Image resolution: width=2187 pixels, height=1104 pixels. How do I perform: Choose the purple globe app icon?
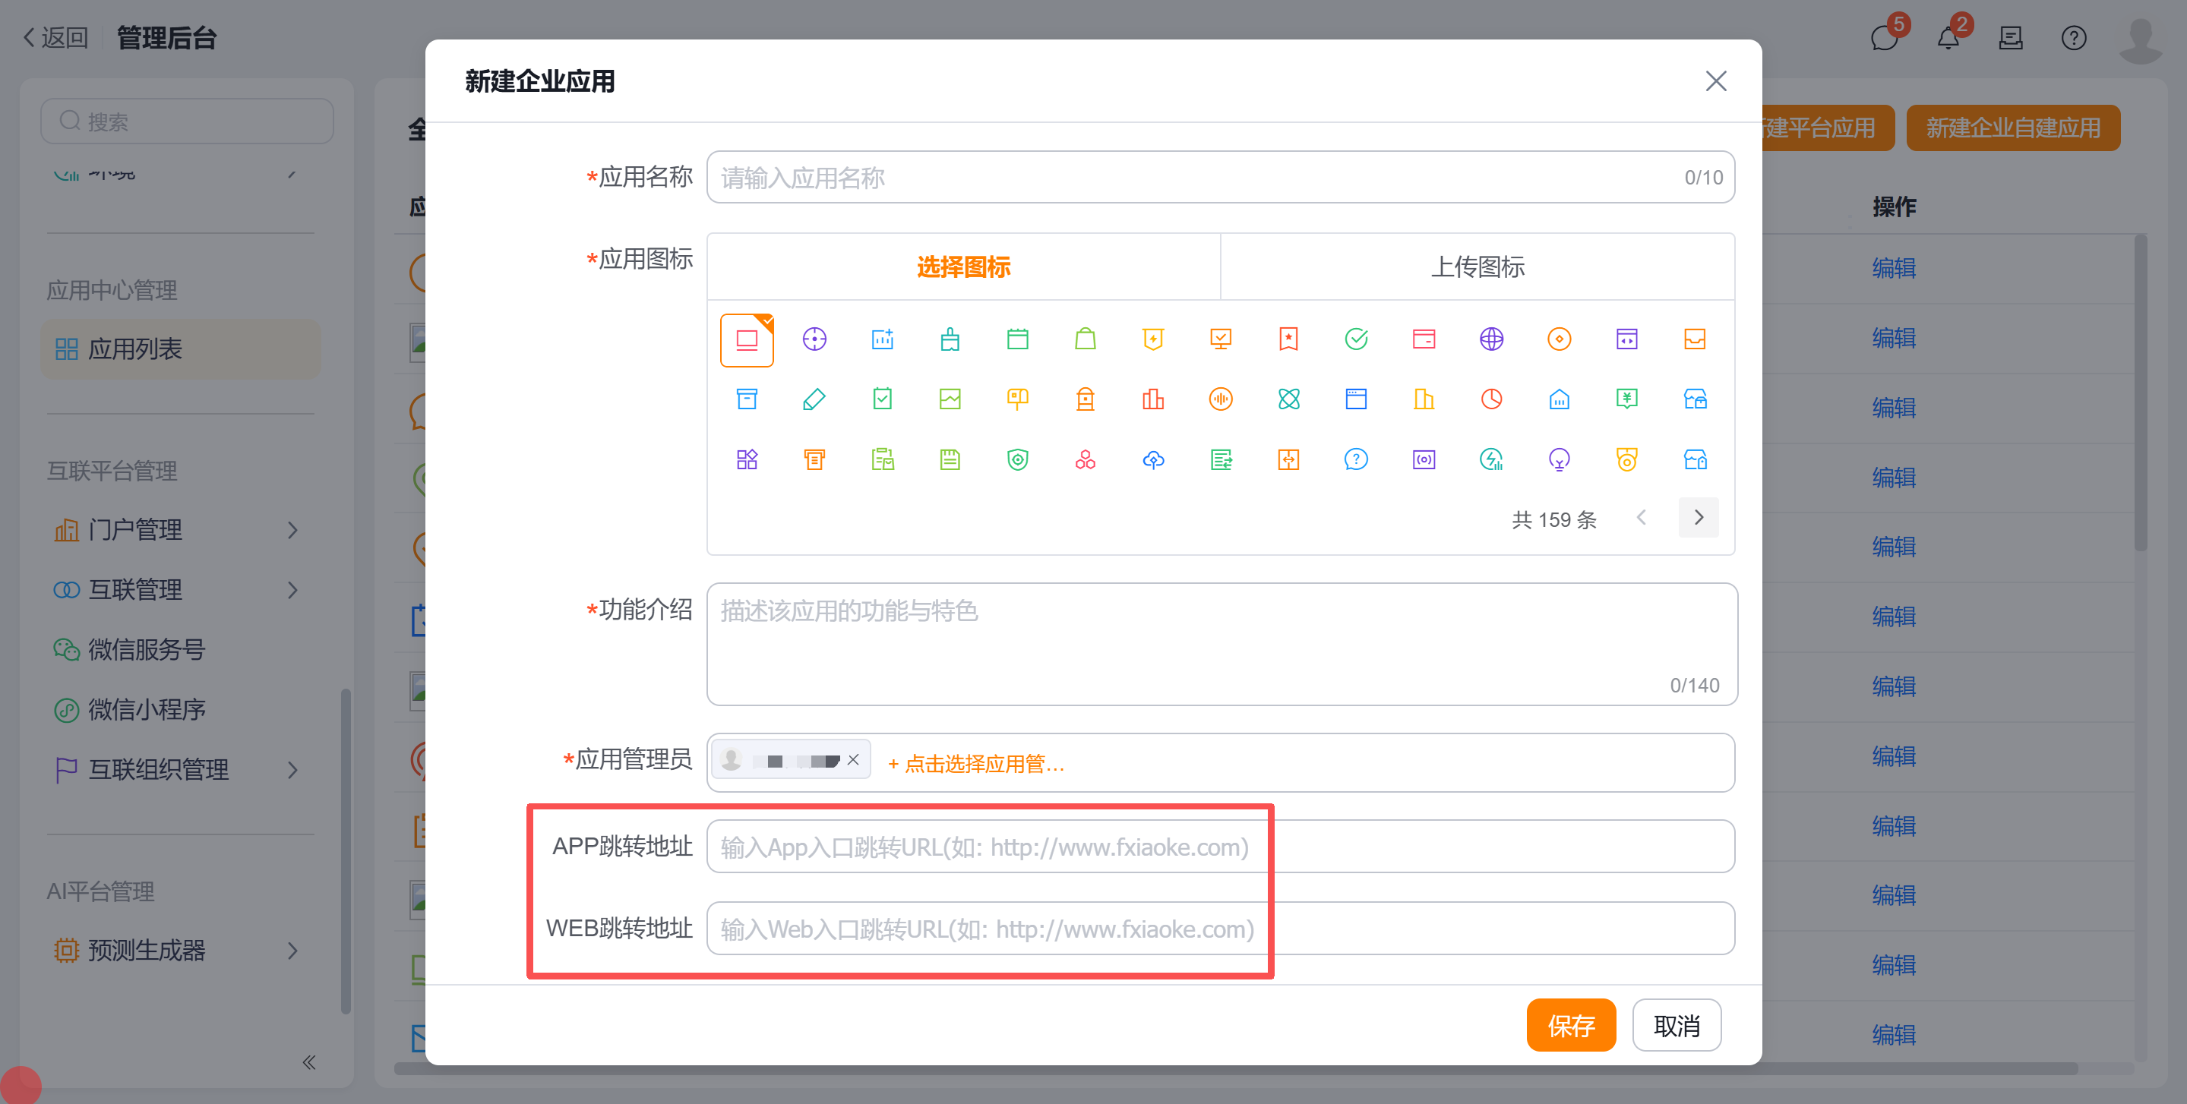1491,339
